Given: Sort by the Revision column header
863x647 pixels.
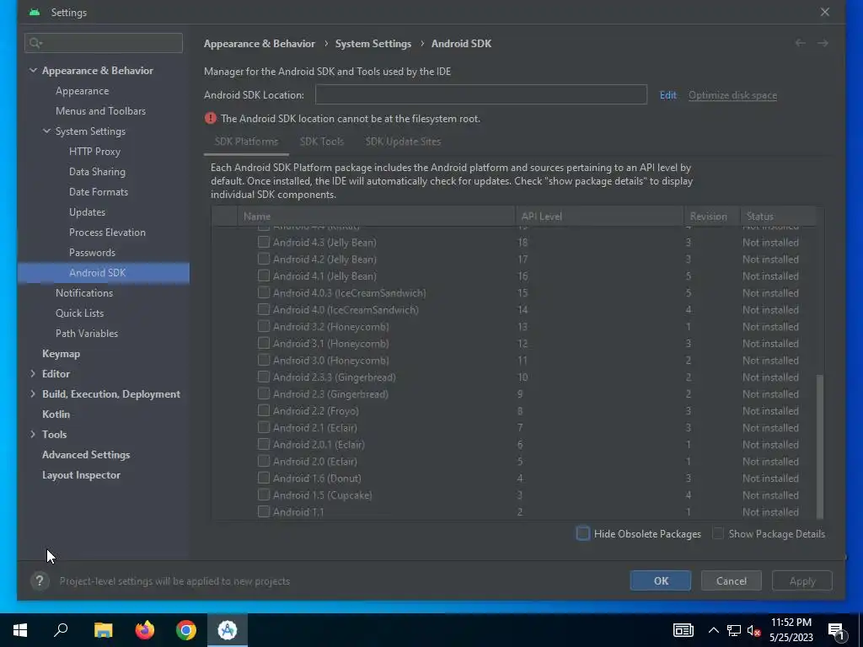Looking at the screenshot, I should 711,217.
